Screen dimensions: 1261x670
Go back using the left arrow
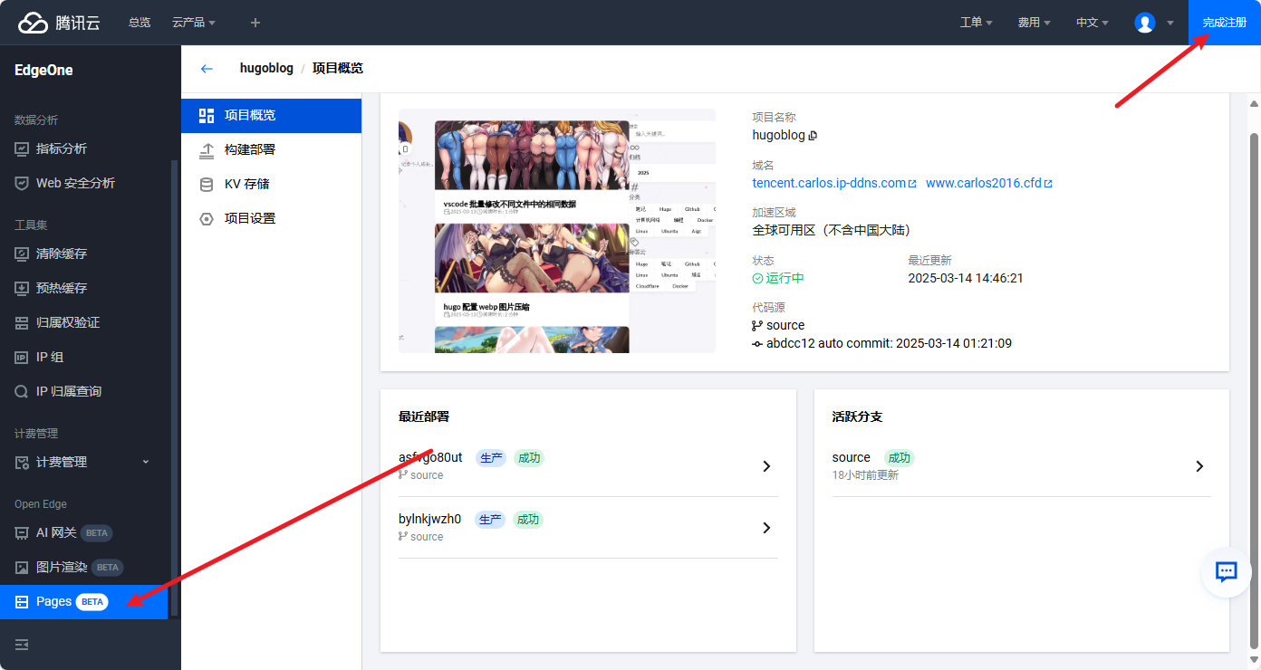click(x=207, y=69)
